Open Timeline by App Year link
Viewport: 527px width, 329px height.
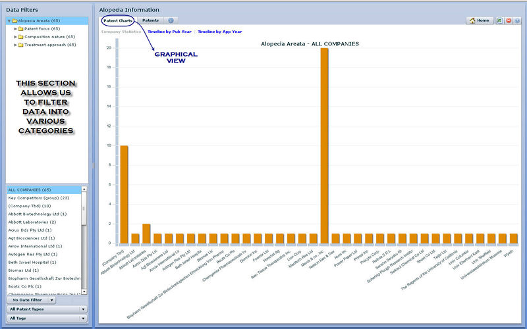click(220, 31)
